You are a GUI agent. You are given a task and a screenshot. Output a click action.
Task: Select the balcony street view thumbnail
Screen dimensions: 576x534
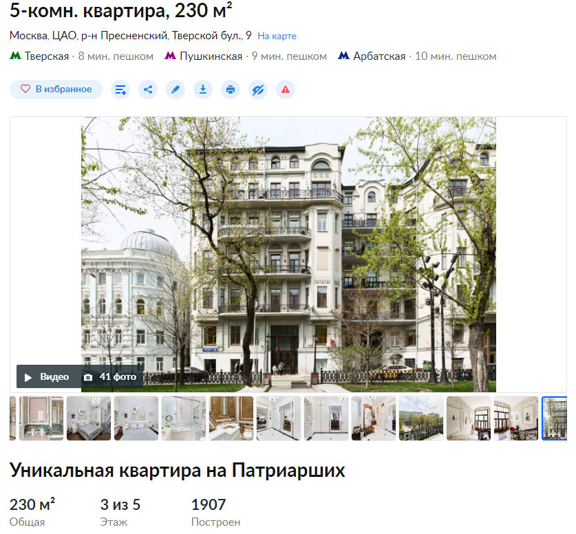(x=421, y=418)
